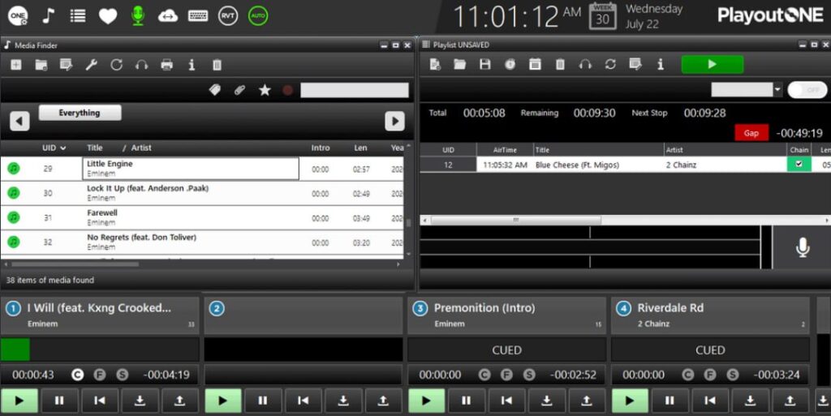
Task: Select the Blue Cheese (Ft. Migos) playlist row
Action: (x=626, y=165)
